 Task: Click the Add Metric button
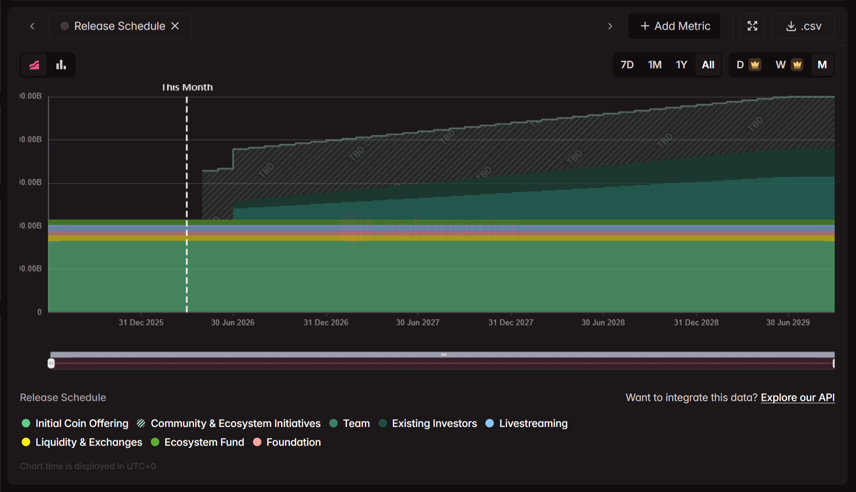(x=675, y=26)
